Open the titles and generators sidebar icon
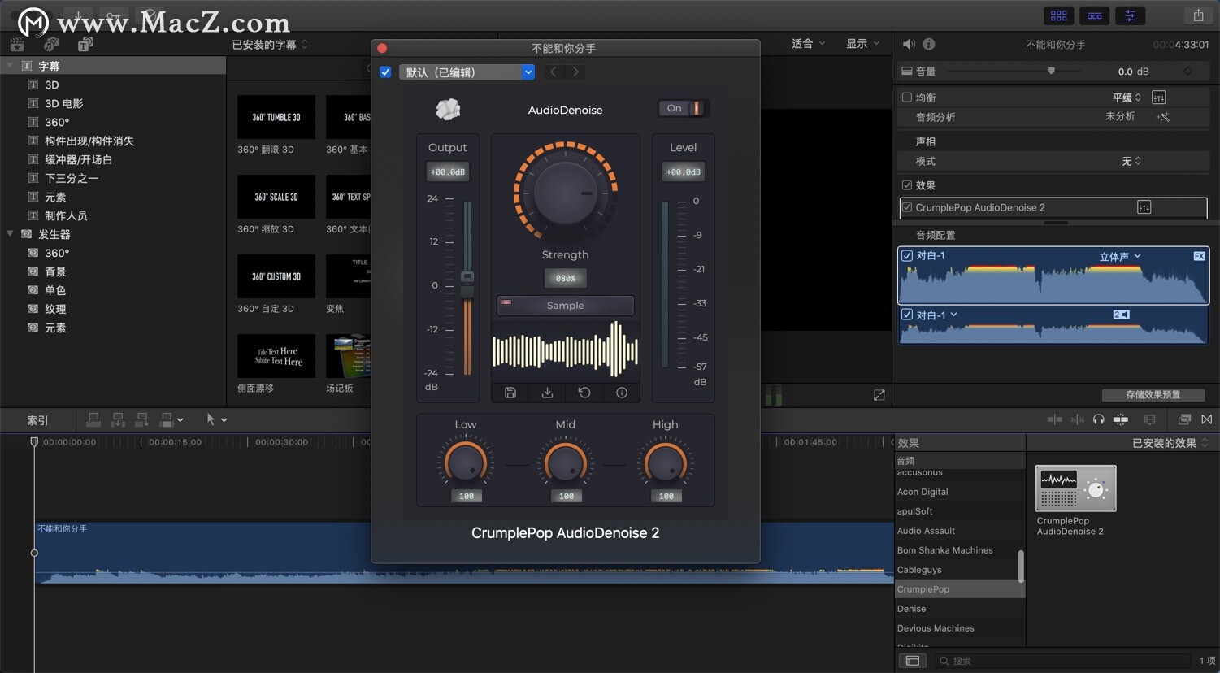The image size is (1220, 673). point(85,44)
